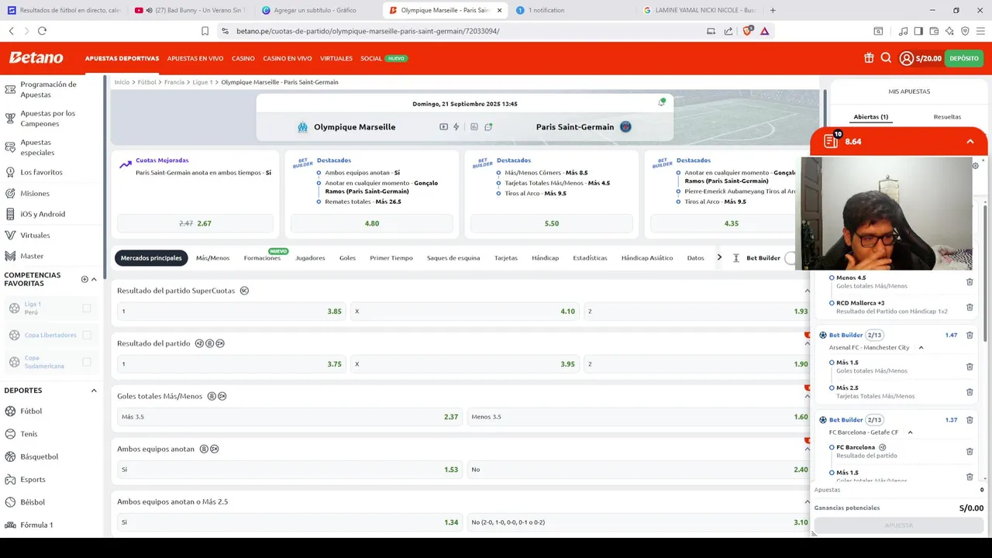Image resolution: width=992 pixels, height=558 pixels.
Task: Switch to the Jugadores market tab
Action: click(310, 258)
